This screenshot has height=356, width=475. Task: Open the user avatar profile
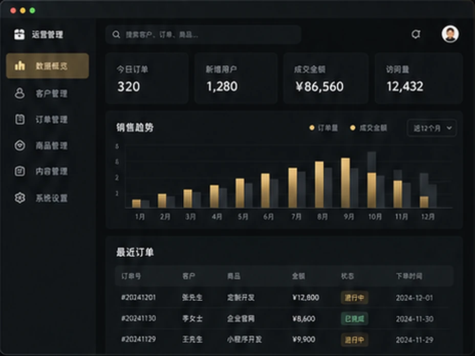450,34
